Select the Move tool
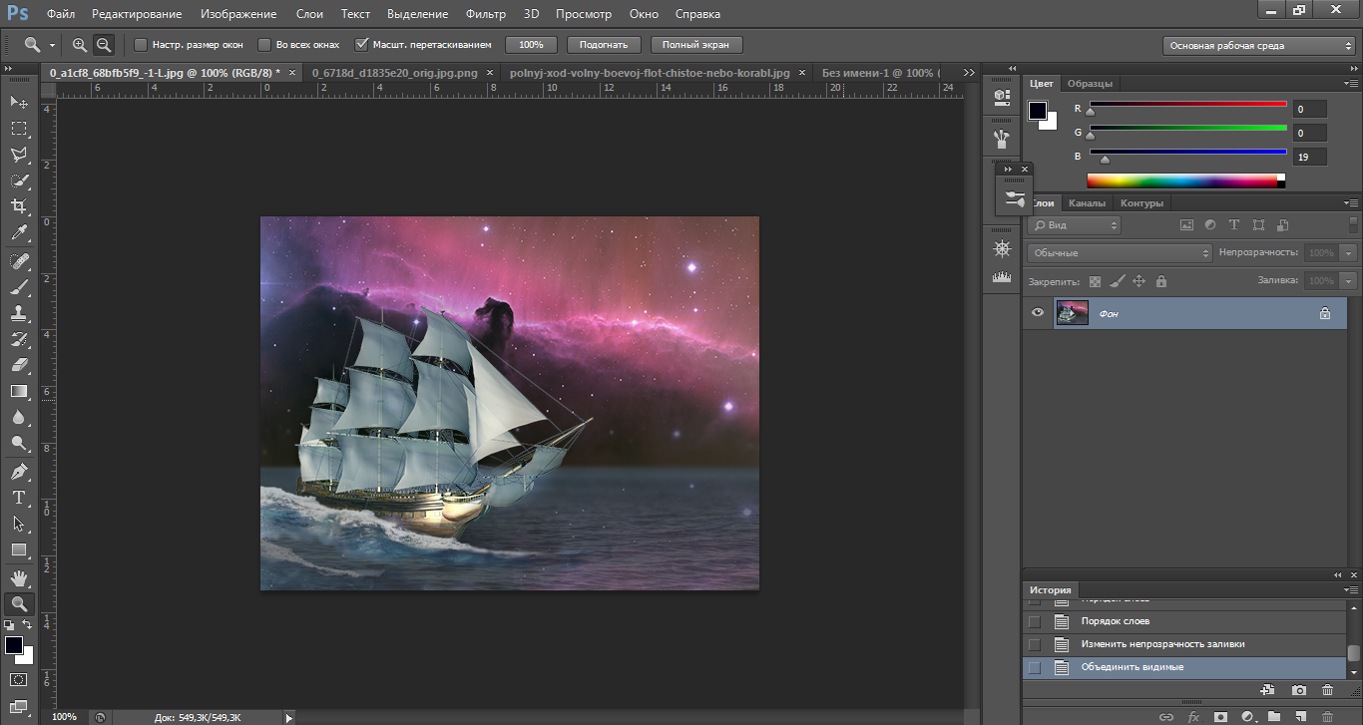This screenshot has height=725, width=1363. point(19,102)
